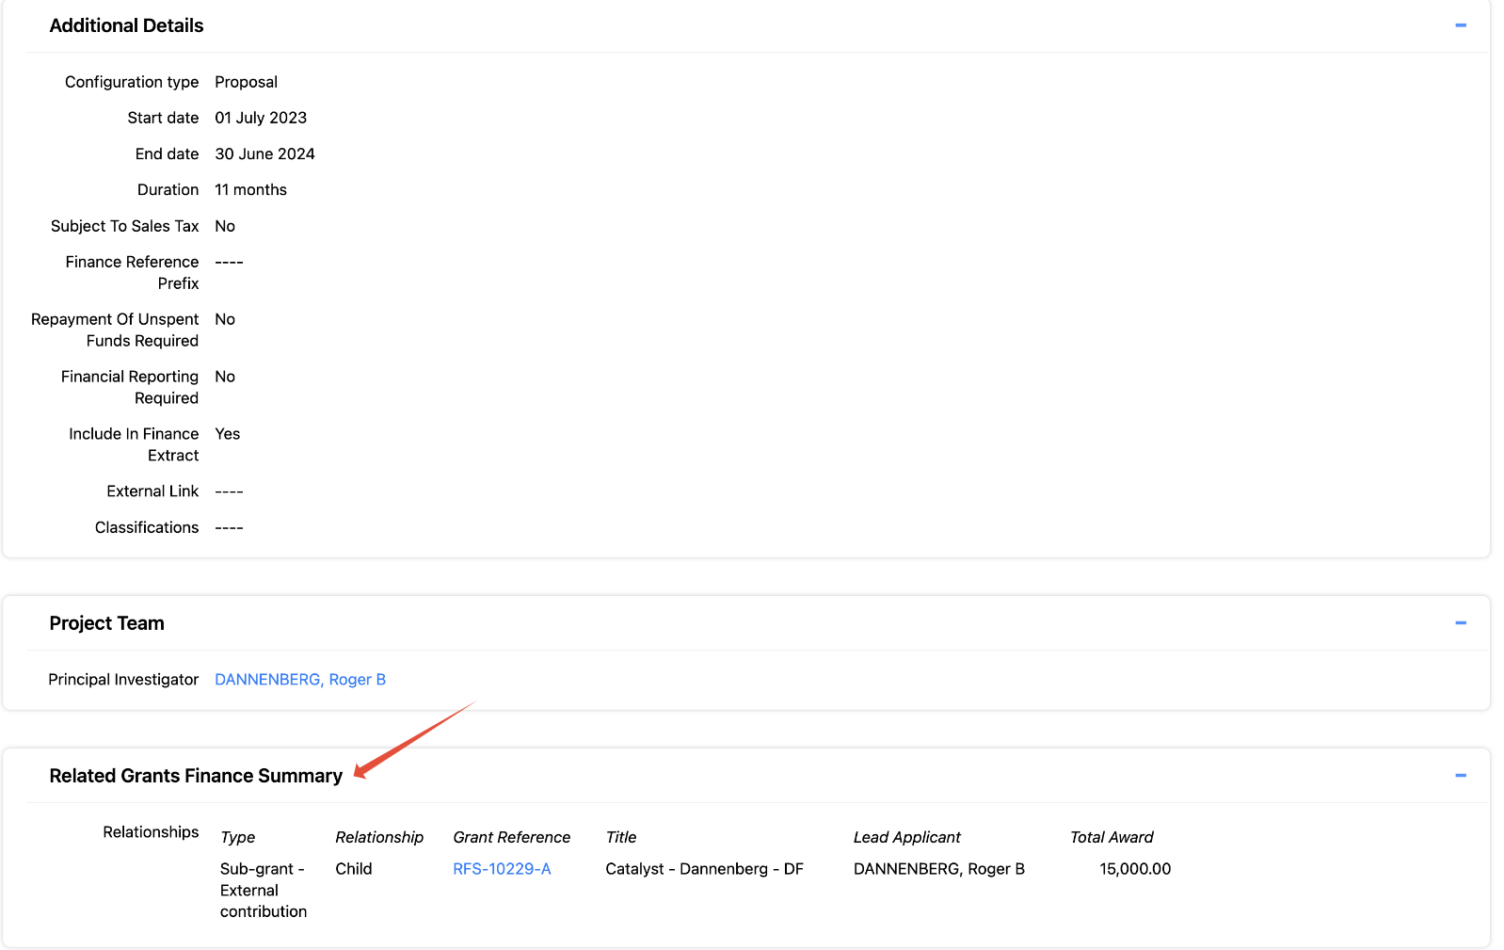
Task: Click the Total Award column header
Action: pos(1111,837)
